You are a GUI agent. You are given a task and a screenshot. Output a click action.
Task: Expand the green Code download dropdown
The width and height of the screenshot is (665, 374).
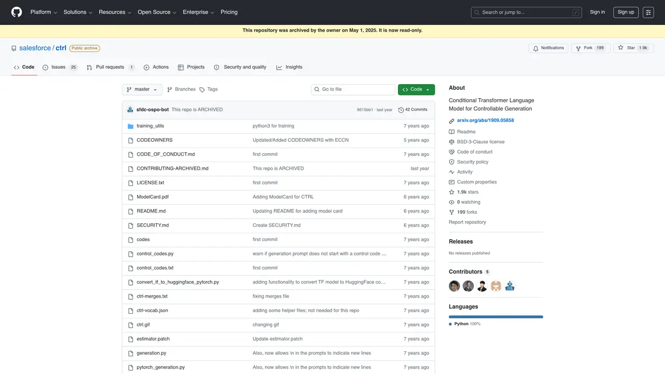(x=416, y=89)
